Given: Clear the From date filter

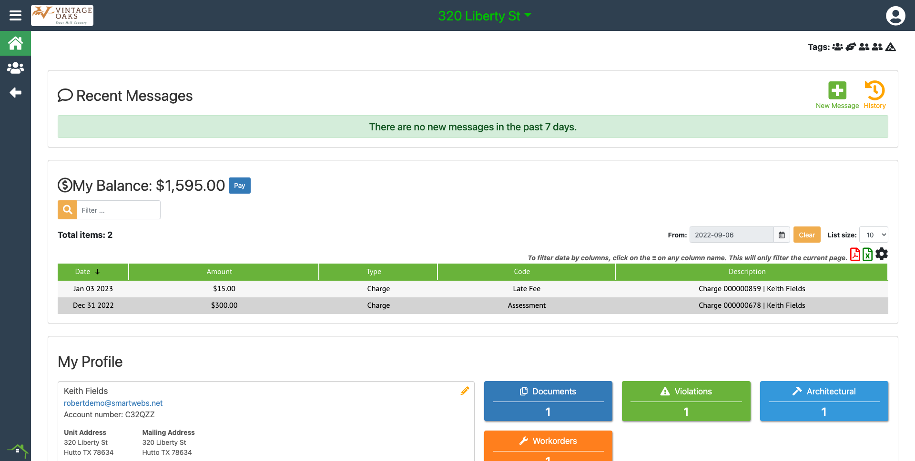Looking at the screenshot, I should (x=806, y=235).
